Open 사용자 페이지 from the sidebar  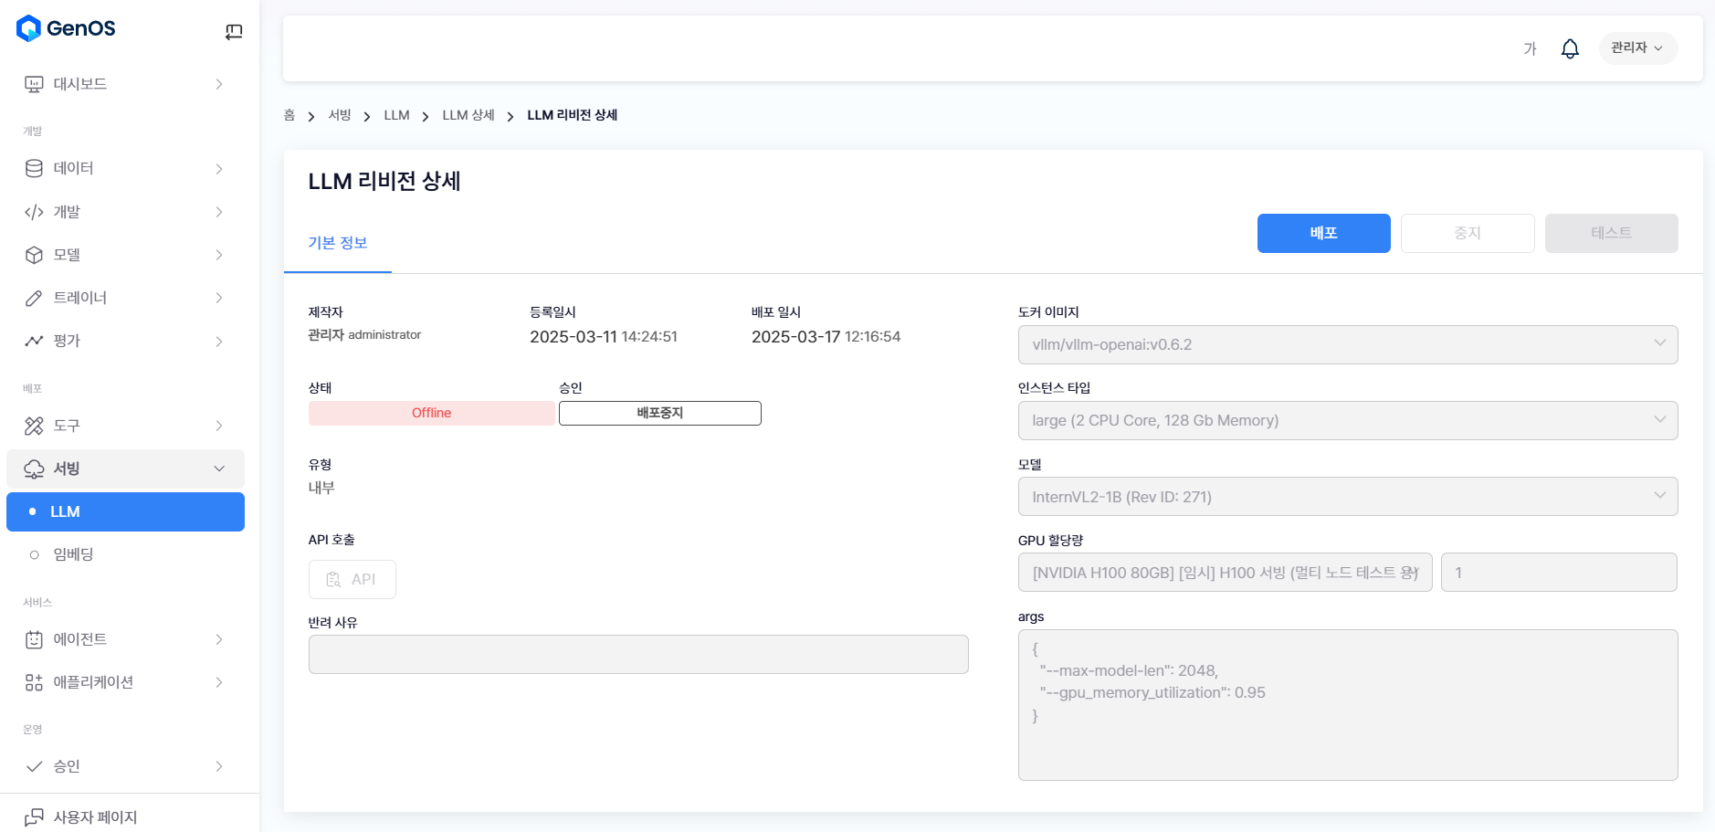(95, 816)
